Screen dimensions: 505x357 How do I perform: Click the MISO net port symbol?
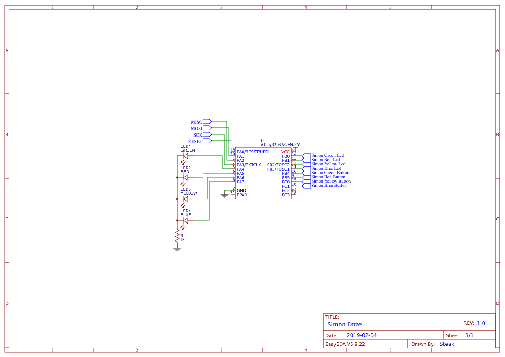point(207,122)
